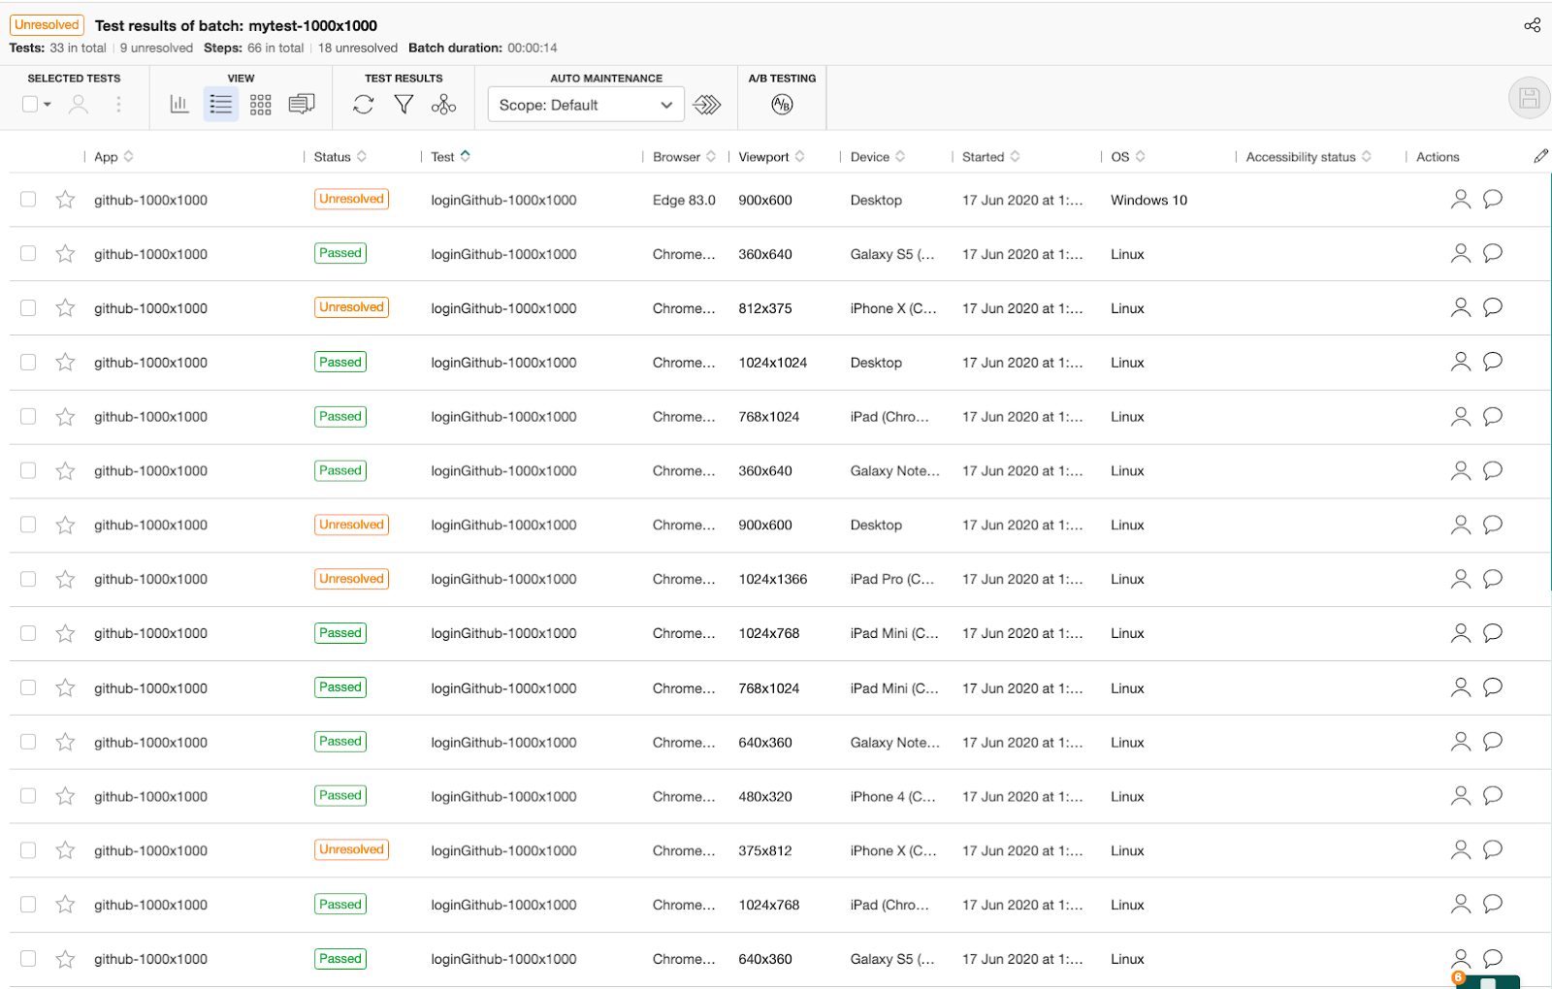
Task: Switch to grid thumbnail view
Action: tap(260, 105)
